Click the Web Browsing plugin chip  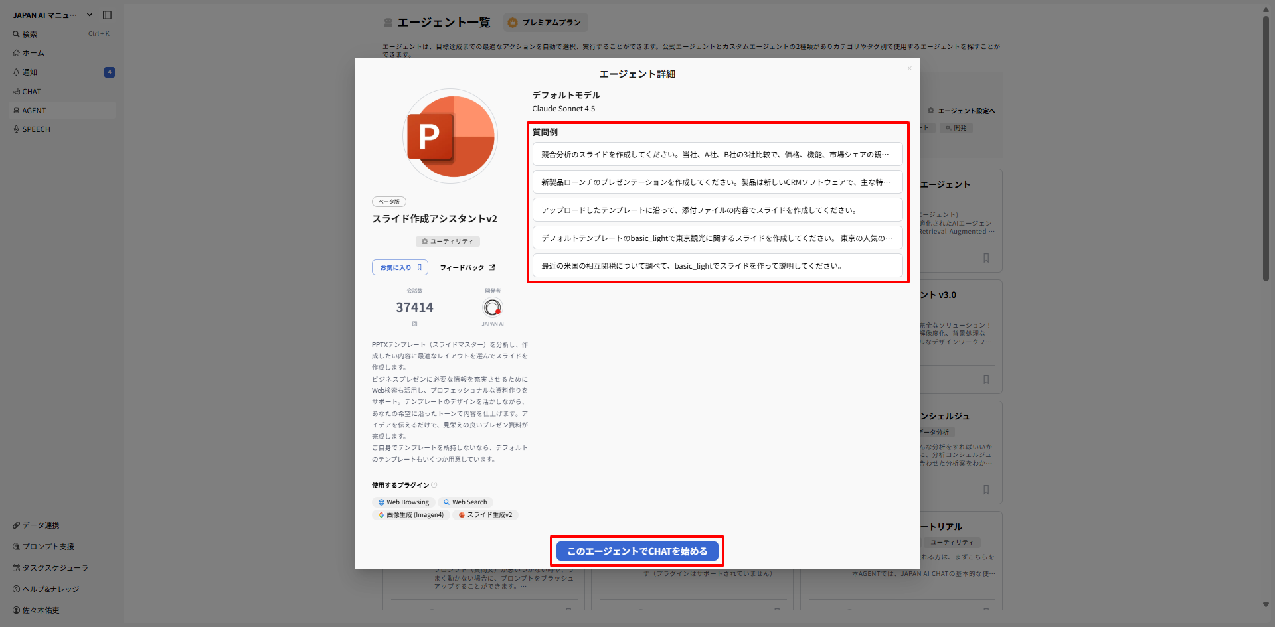click(403, 502)
